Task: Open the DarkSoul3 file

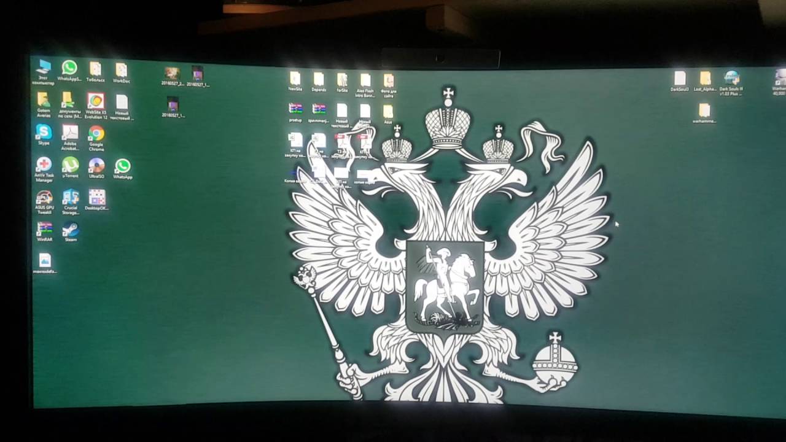Action: (x=680, y=81)
